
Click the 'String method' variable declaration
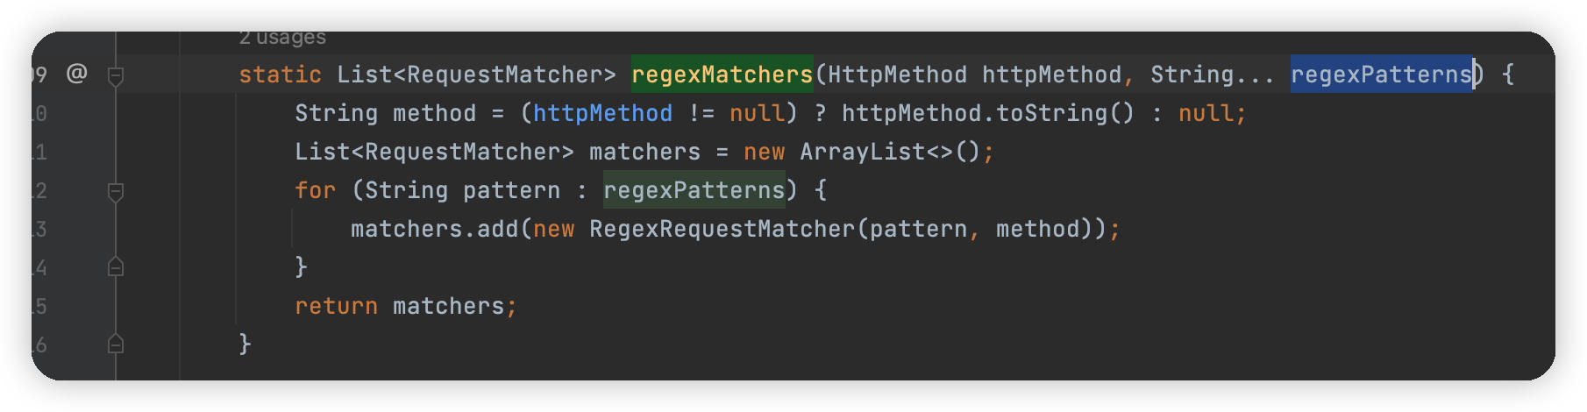tap(386, 113)
